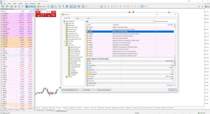Open the Charts menu
The height and width of the screenshot is (114, 210).
[20, 4]
